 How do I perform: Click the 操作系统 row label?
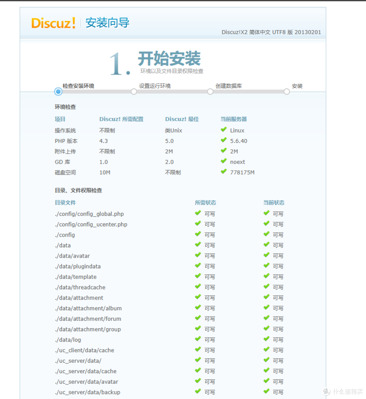(65, 131)
